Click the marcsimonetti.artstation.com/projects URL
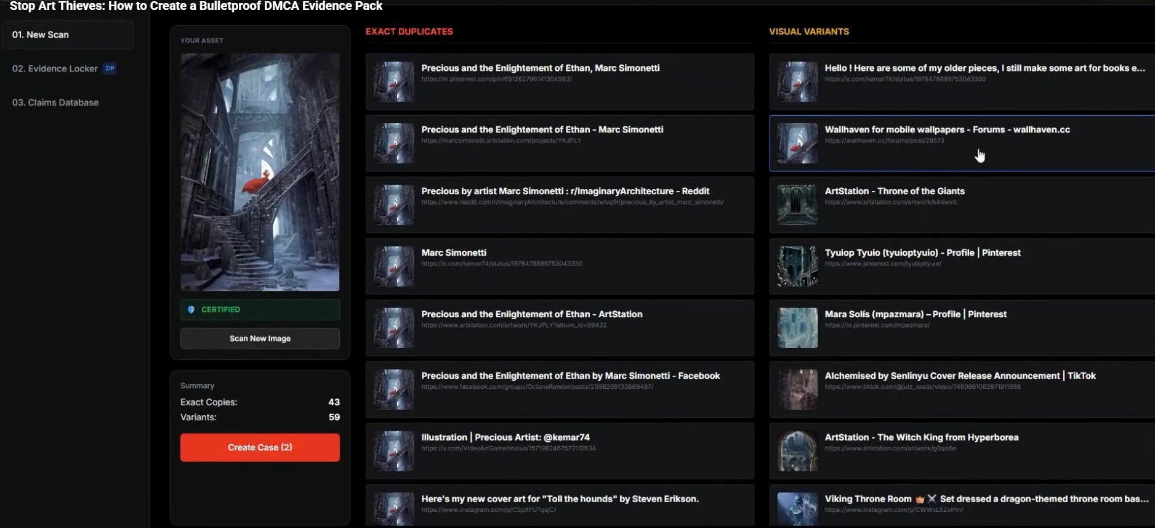The width and height of the screenshot is (1155, 528). pyautogui.click(x=501, y=140)
